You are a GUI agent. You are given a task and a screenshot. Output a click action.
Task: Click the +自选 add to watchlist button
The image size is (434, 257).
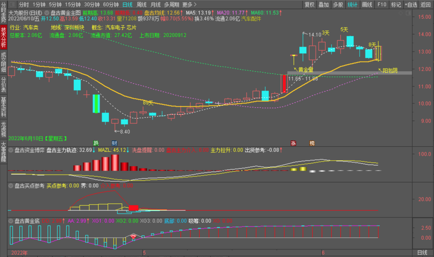pyautogui.click(x=410, y=5)
